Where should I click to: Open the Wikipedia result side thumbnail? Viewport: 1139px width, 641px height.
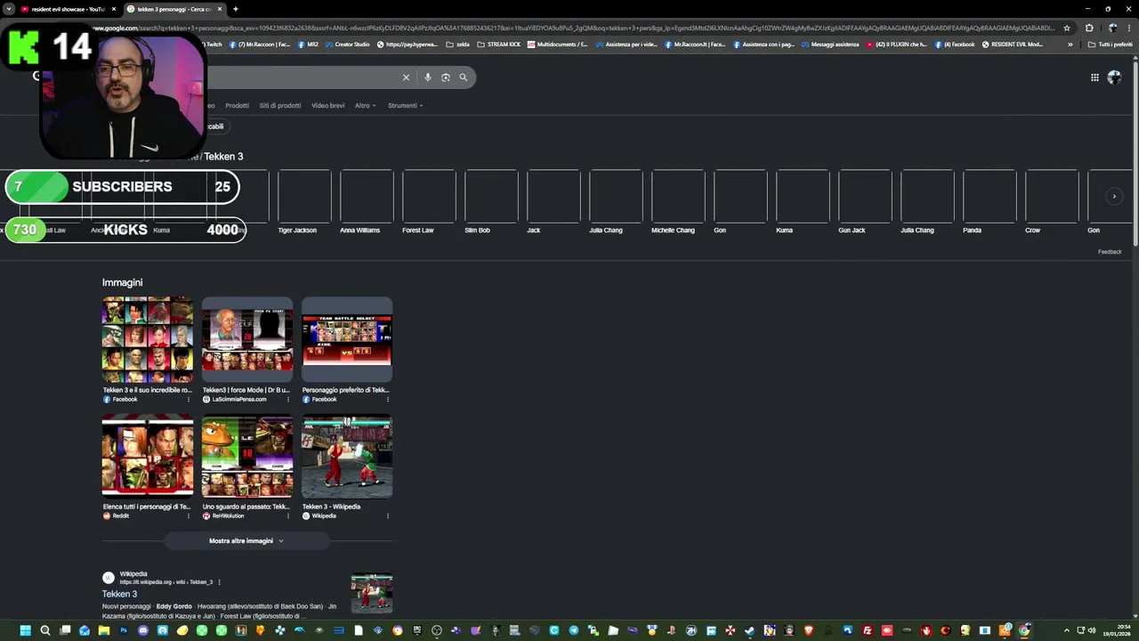pyautogui.click(x=372, y=593)
